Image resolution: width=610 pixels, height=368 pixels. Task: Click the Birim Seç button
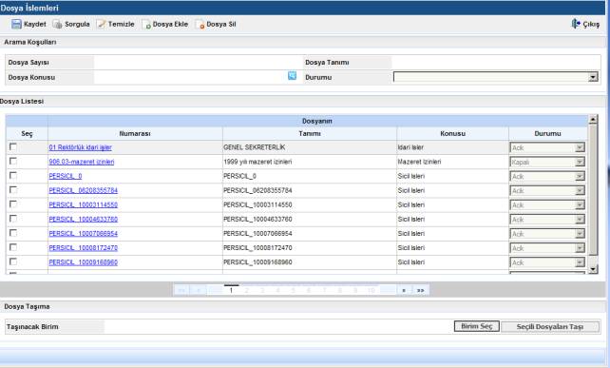[477, 326]
